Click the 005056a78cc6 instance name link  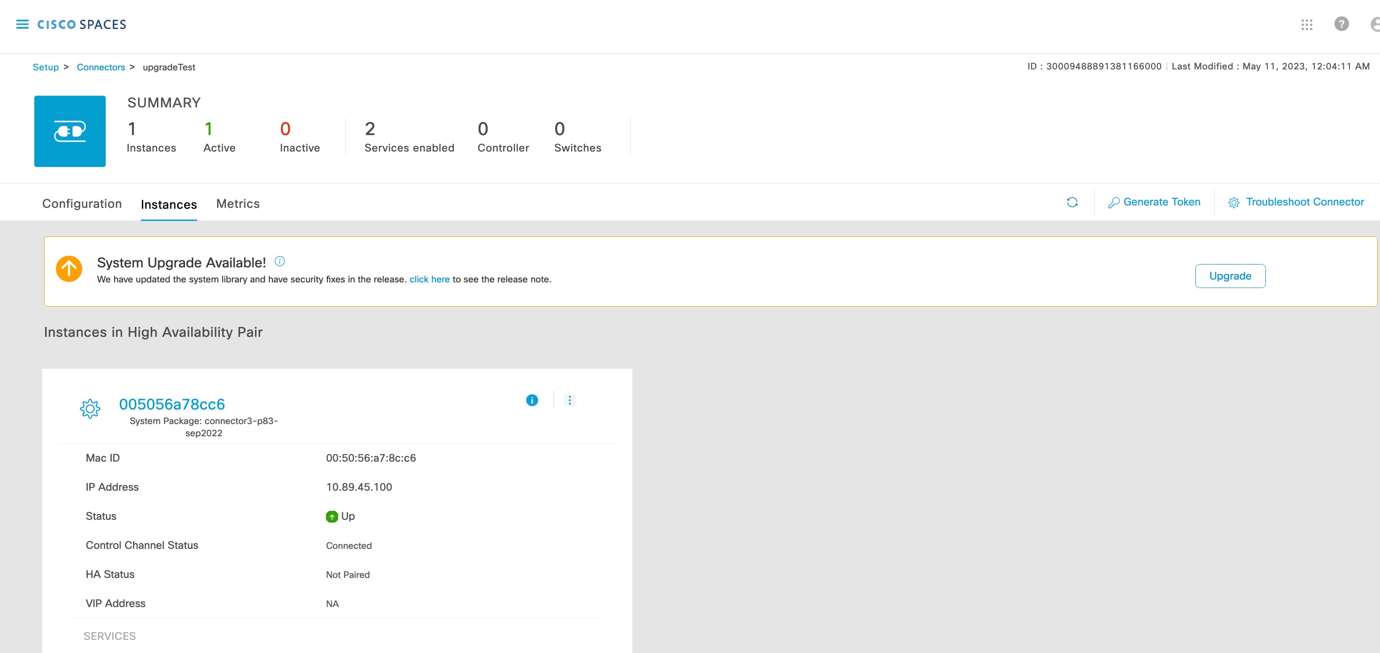click(172, 404)
